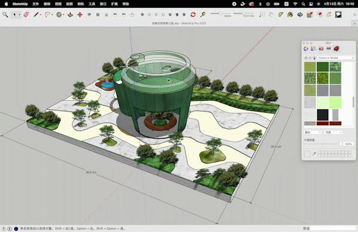Open the color palettes picker tab
Image resolution: width=358 pixels, height=232 pixels.
coord(321,49)
